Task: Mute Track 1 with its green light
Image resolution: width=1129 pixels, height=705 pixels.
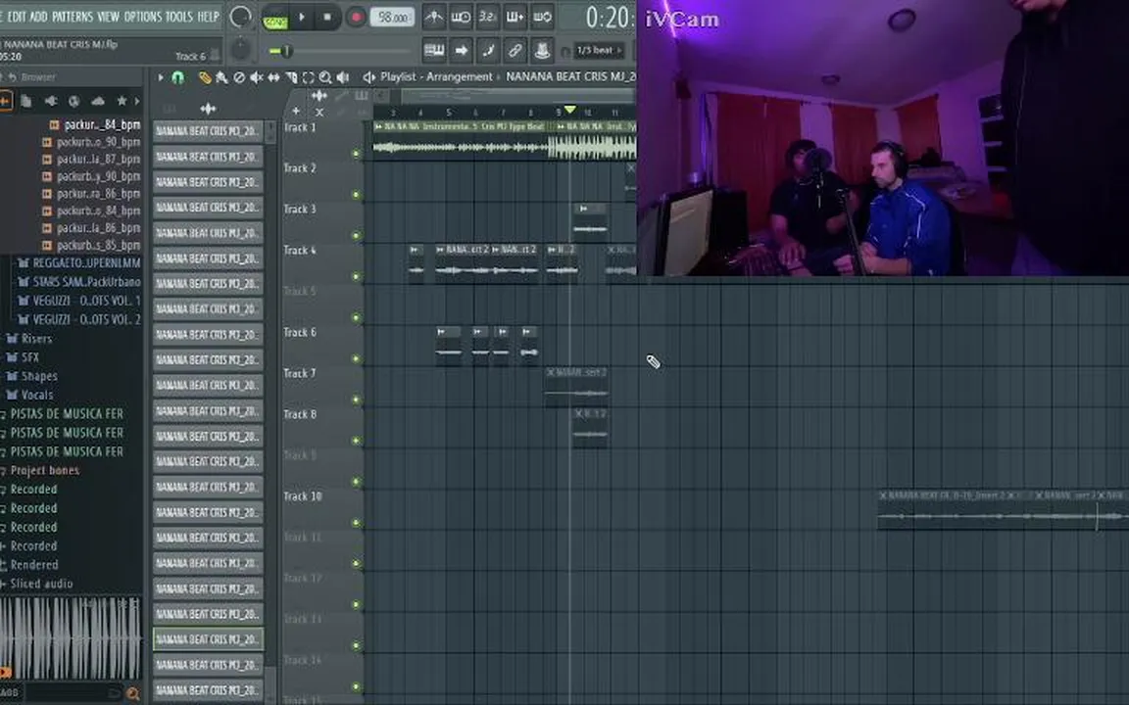Action: 356,154
